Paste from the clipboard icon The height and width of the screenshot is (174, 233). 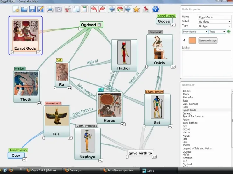click(84, 9)
